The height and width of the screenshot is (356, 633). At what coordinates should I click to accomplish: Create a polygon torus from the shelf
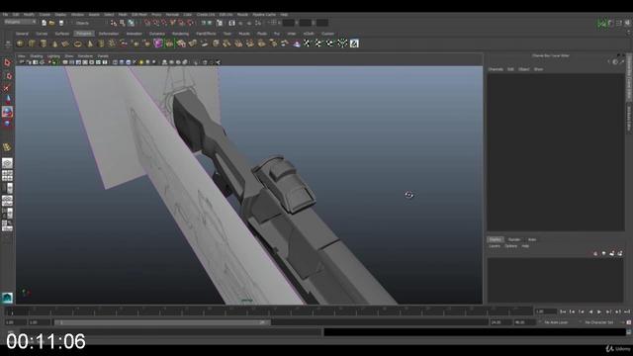coord(78,44)
